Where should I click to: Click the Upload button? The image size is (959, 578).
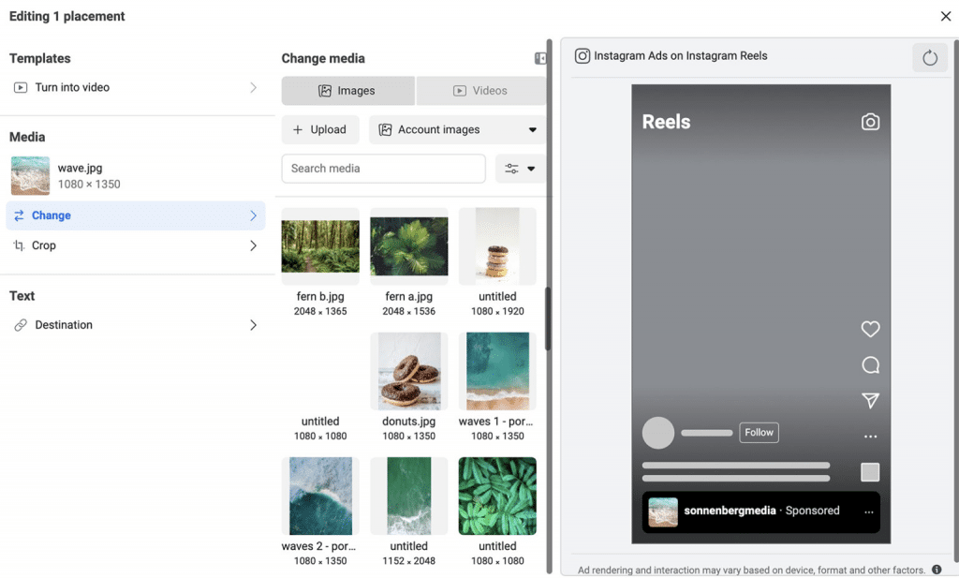[320, 129]
